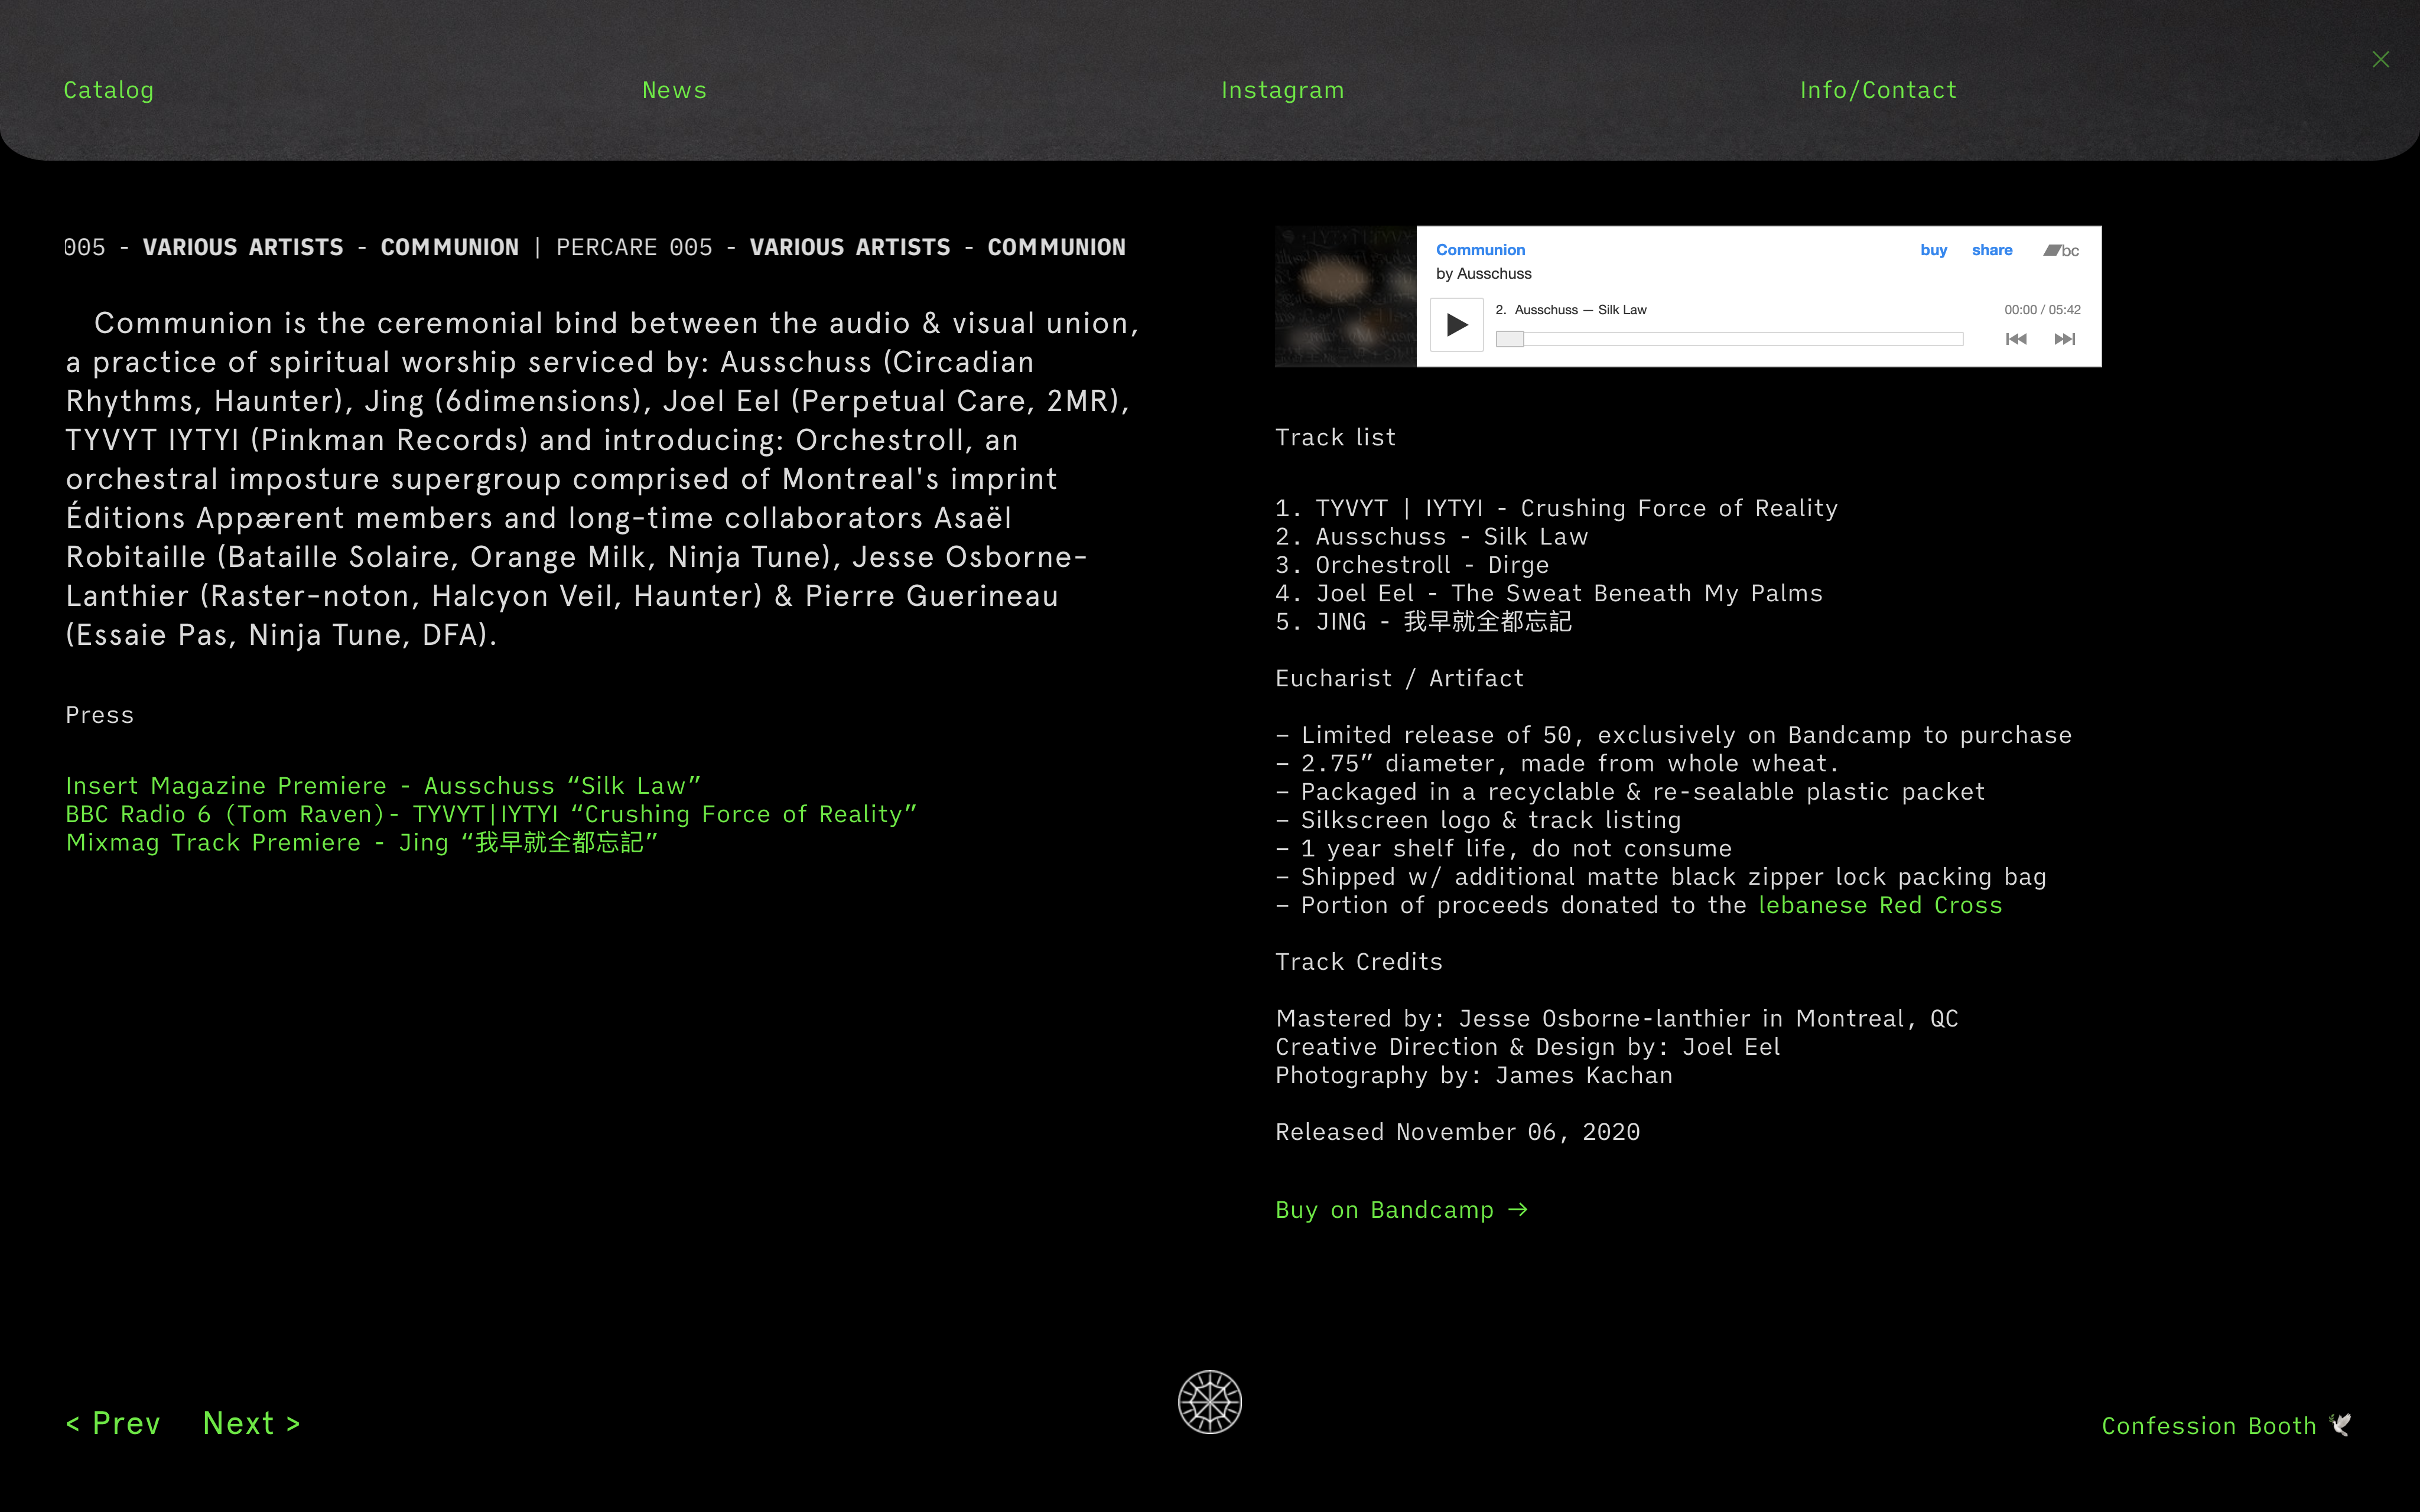Click the buy link in player
2420x1512 pixels.
pos(1933,250)
